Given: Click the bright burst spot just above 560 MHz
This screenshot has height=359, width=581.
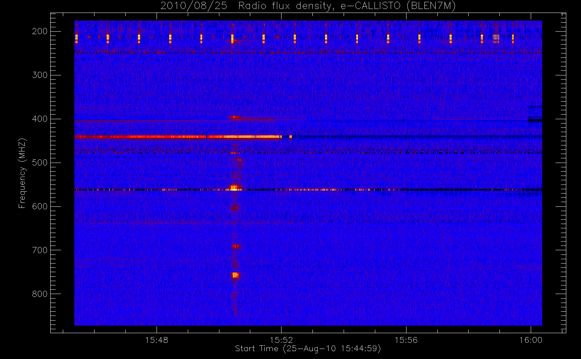Looking at the screenshot, I should coord(234,187).
